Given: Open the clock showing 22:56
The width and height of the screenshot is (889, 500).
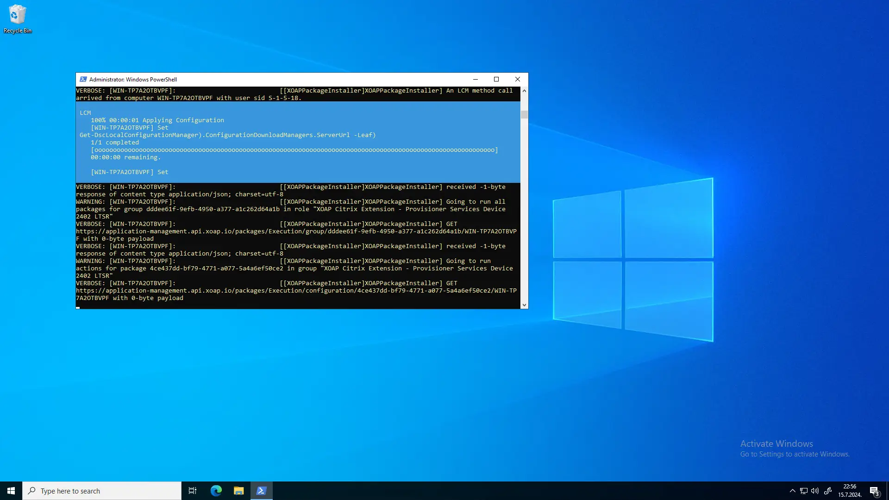Looking at the screenshot, I should tap(850, 491).
